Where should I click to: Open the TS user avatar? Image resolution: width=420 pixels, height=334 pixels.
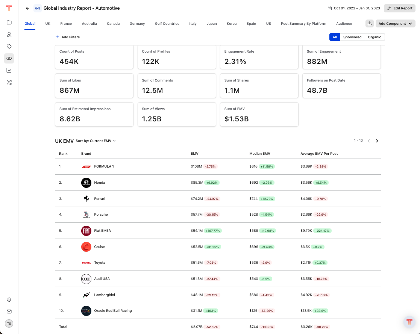point(9,323)
